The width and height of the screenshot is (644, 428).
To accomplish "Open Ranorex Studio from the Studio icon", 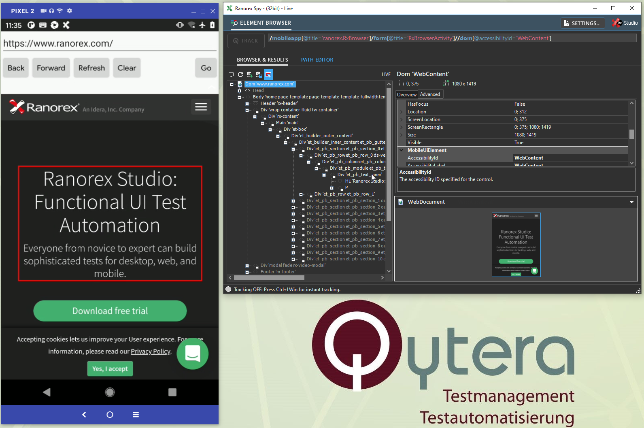I will coord(625,23).
